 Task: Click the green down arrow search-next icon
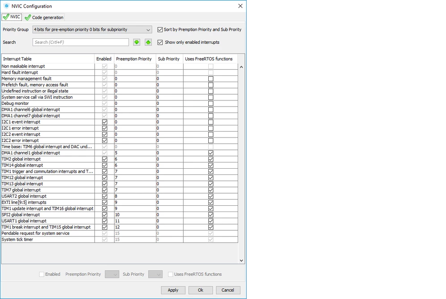137,42
